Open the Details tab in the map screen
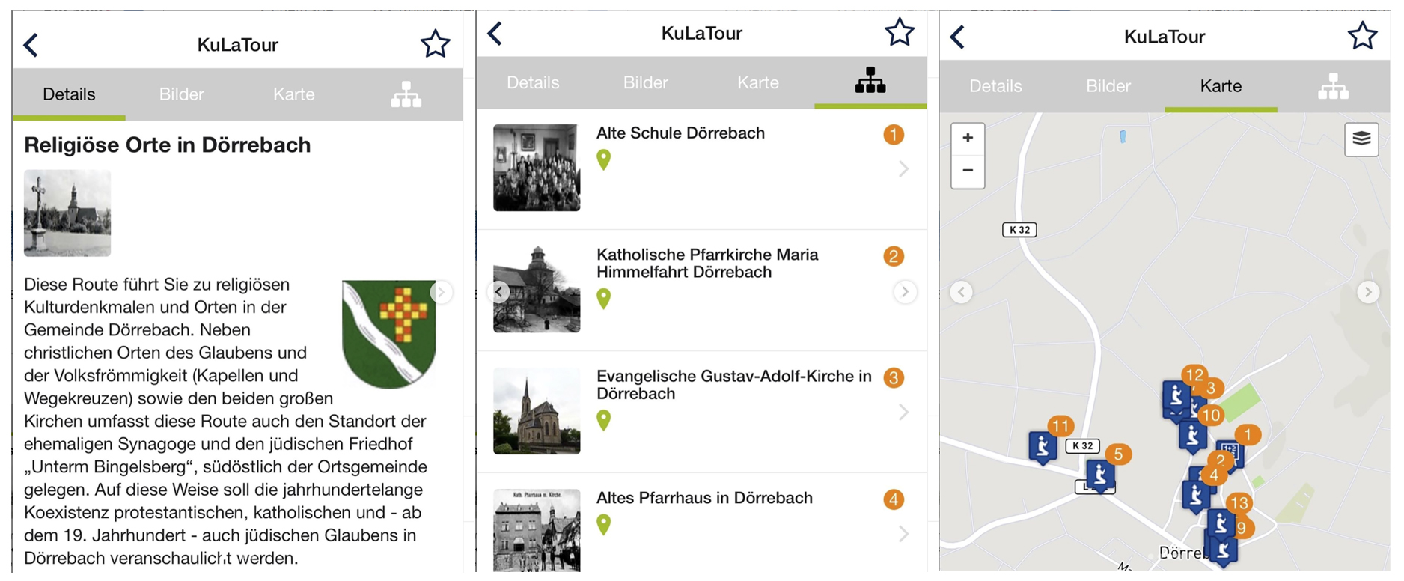Screen dimensions: 1404x581 tap(995, 86)
